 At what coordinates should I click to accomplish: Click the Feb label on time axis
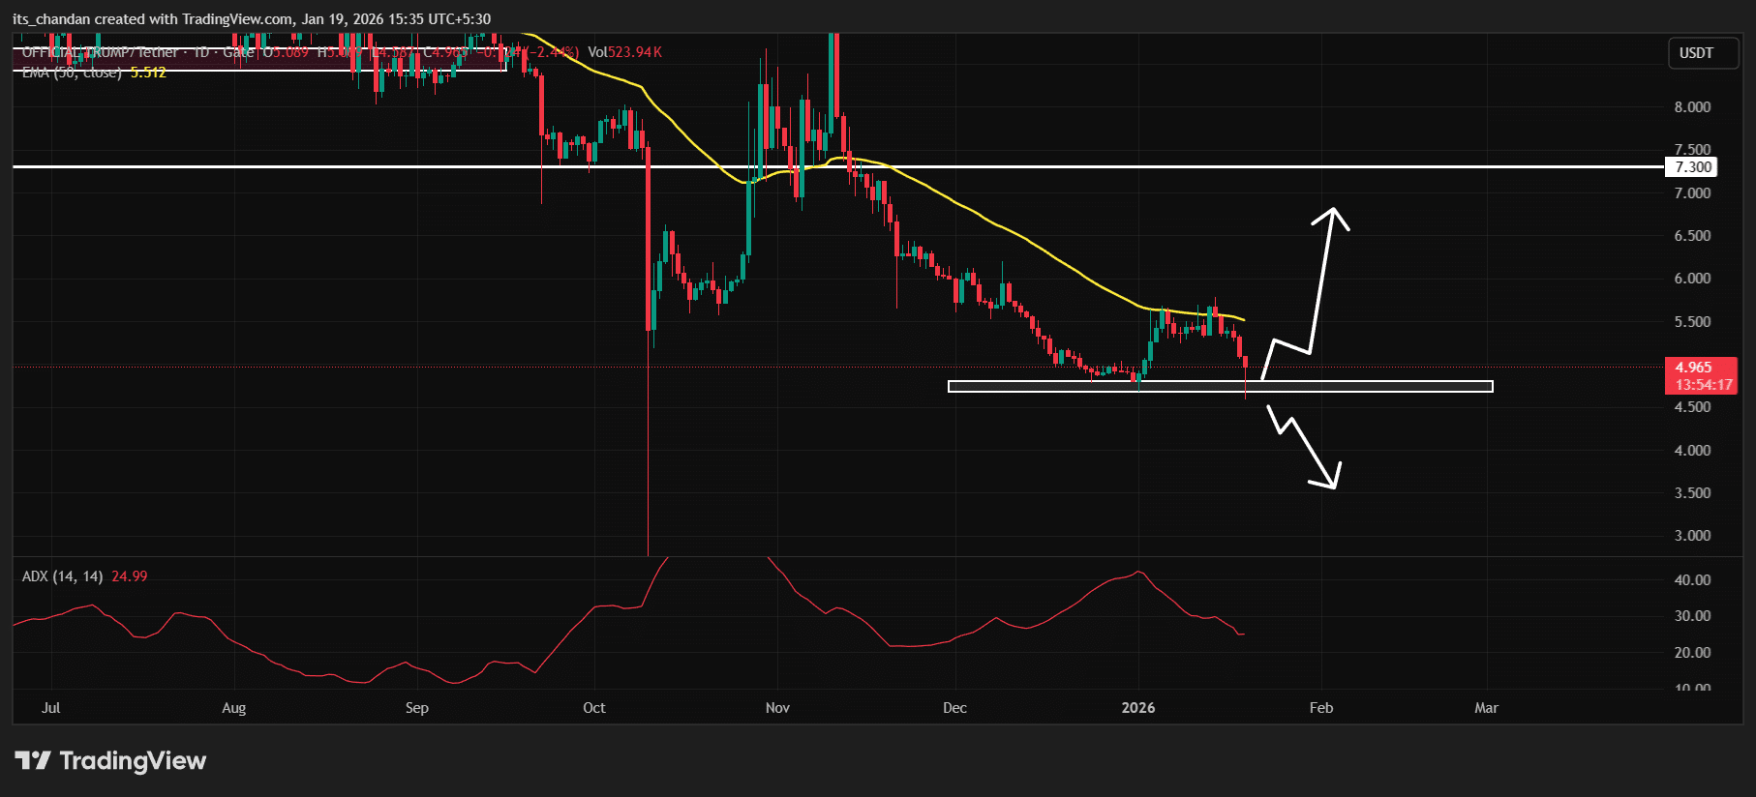1320,708
